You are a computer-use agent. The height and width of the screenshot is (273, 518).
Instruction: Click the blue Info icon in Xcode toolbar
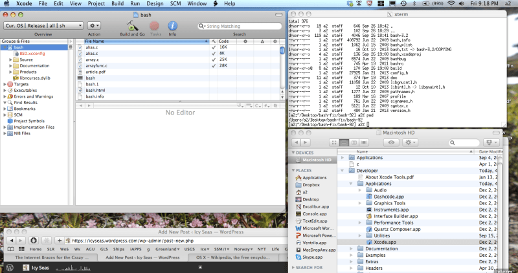click(x=172, y=26)
